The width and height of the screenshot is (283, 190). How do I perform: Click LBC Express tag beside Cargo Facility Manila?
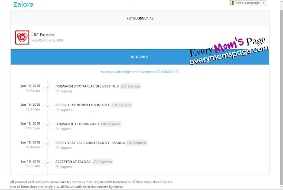coord(137,143)
